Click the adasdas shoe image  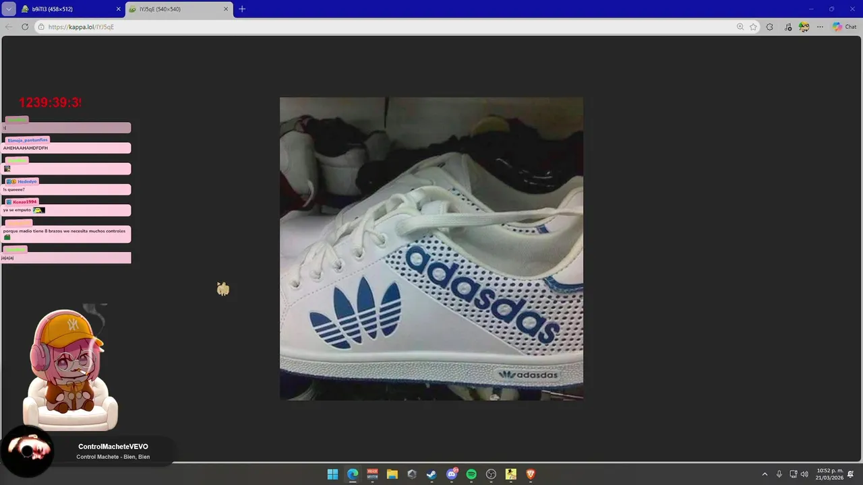[431, 249]
